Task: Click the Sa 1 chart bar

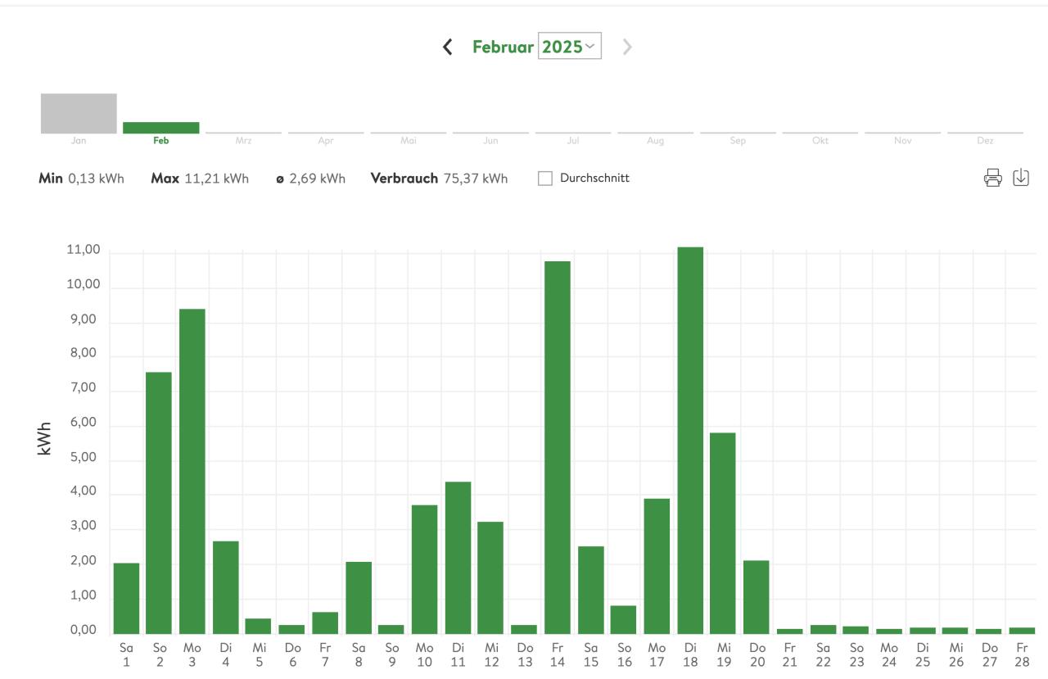Action: pos(126,598)
